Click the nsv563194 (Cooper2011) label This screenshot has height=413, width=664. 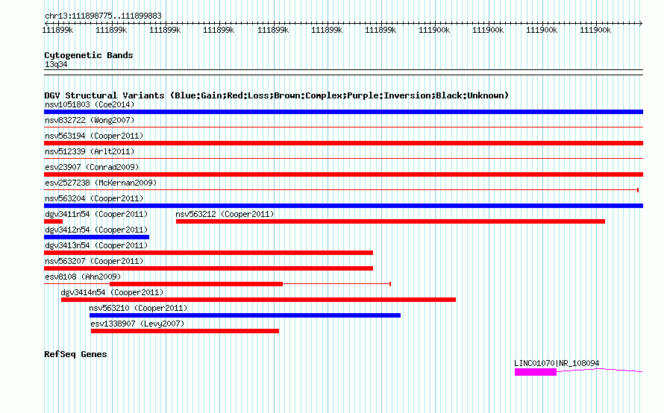pos(94,136)
